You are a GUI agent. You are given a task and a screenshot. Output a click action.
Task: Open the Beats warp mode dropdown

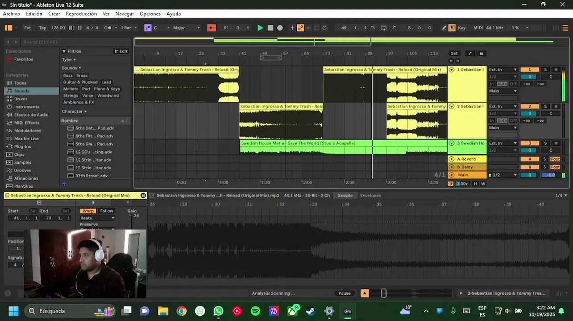(x=97, y=218)
